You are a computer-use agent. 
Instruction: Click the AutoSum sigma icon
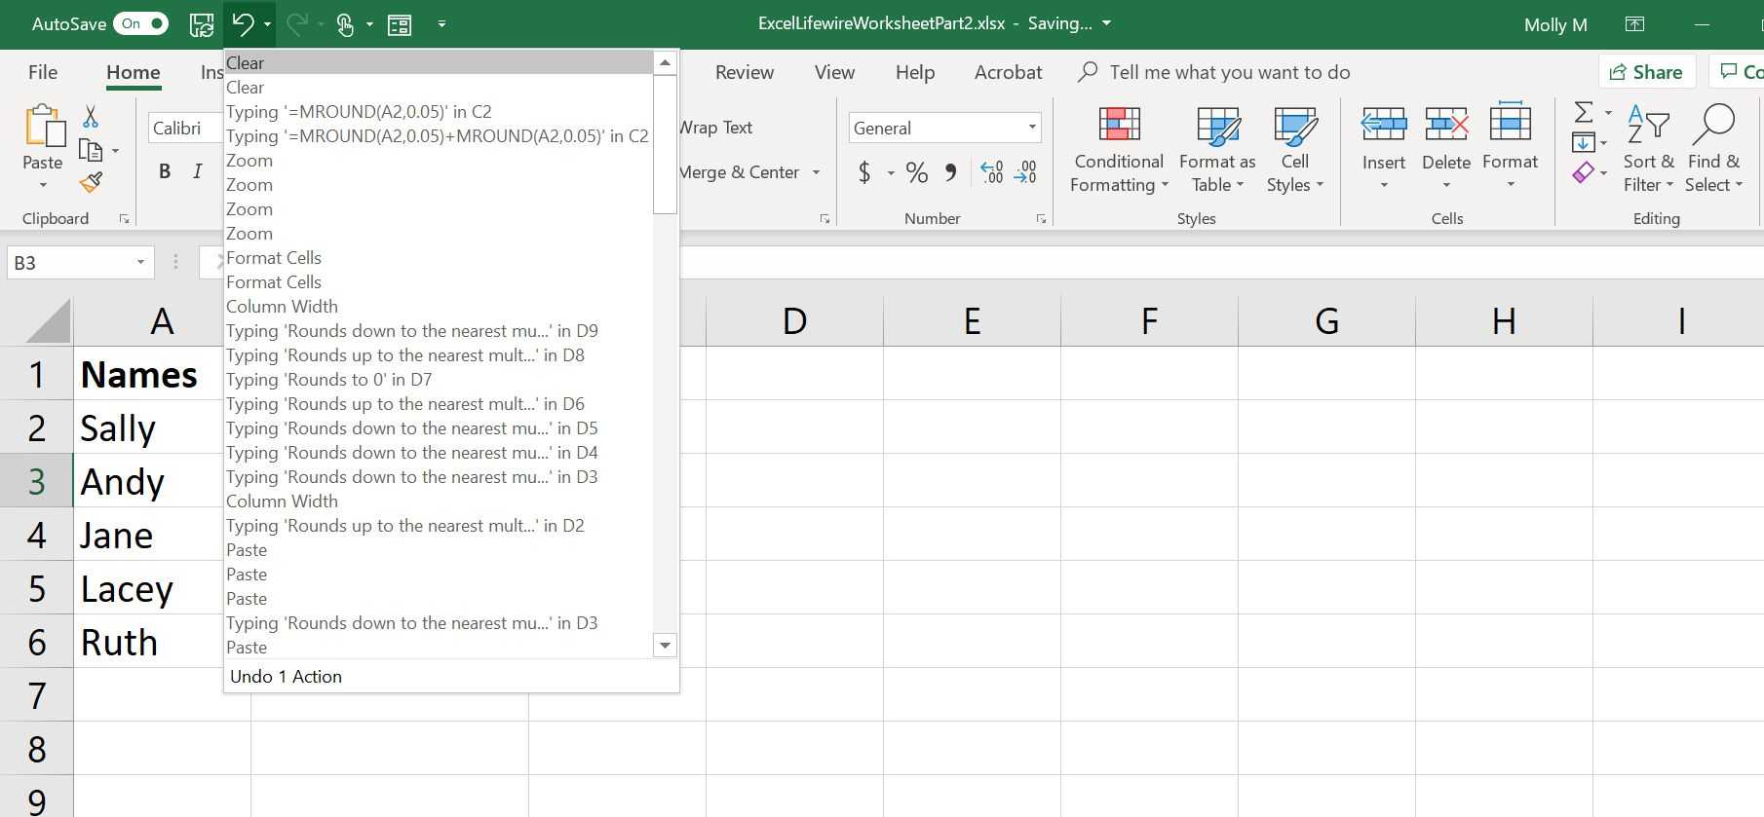click(1584, 113)
